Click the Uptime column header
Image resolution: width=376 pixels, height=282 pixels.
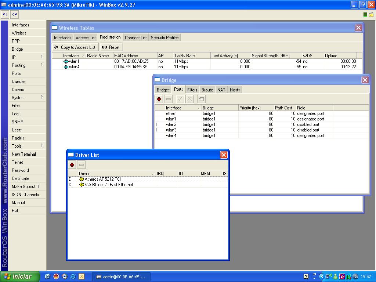click(x=340, y=56)
